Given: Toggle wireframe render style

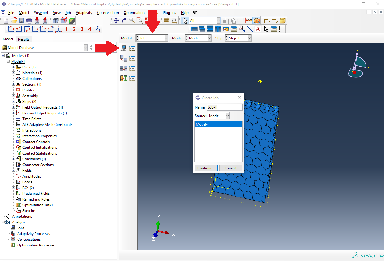Looking at the screenshot, I should point(267,21).
